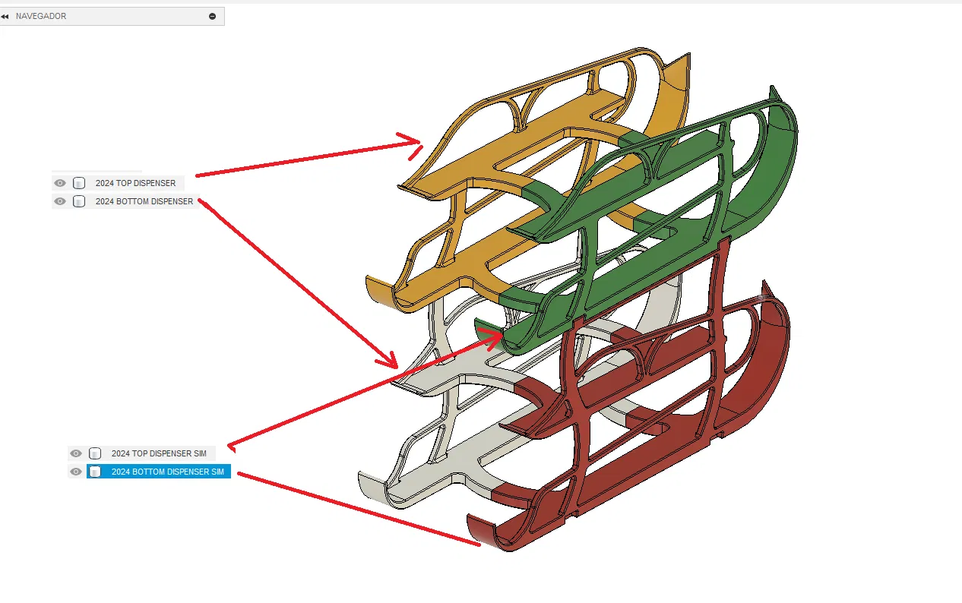Click the NAVEGADOR panel title
This screenshot has width=962, height=603.
coord(41,16)
